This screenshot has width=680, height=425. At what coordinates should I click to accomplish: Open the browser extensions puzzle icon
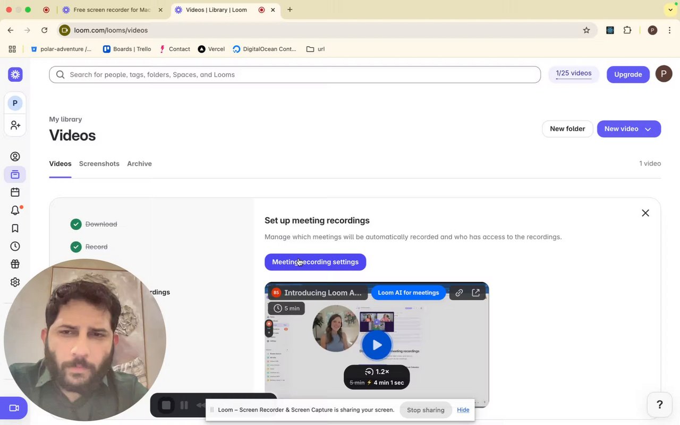point(627,30)
